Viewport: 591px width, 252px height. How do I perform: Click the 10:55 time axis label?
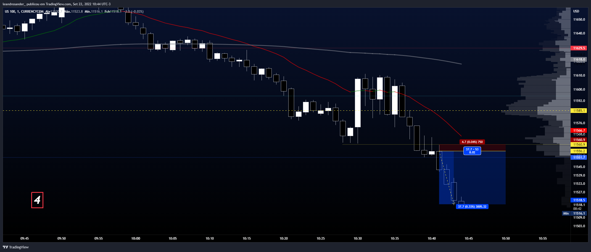tap(543, 239)
